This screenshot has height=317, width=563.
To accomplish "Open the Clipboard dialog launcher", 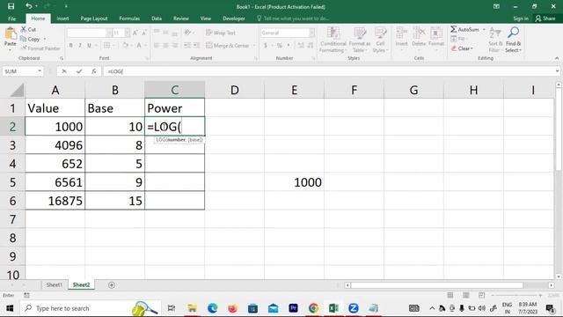I will tap(62, 58).
